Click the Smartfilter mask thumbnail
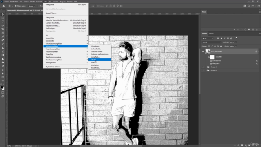The width and height of the screenshot is (261, 147). pyautogui.click(x=212, y=57)
